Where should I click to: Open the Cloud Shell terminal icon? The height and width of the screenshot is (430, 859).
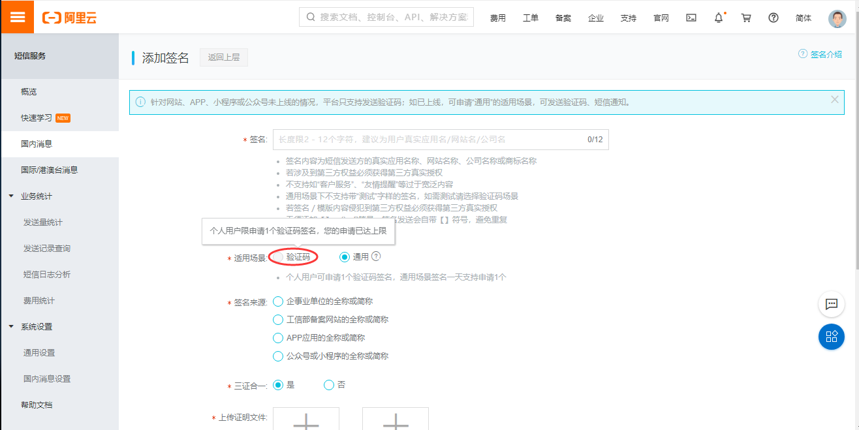pos(691,18)
